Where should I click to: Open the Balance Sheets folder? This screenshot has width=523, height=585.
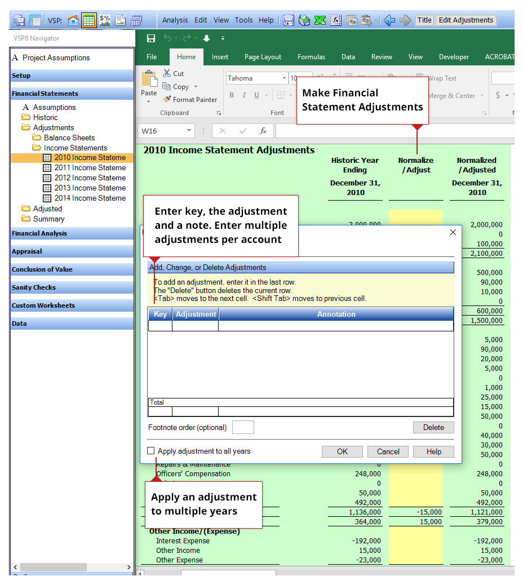click(64, 138)
